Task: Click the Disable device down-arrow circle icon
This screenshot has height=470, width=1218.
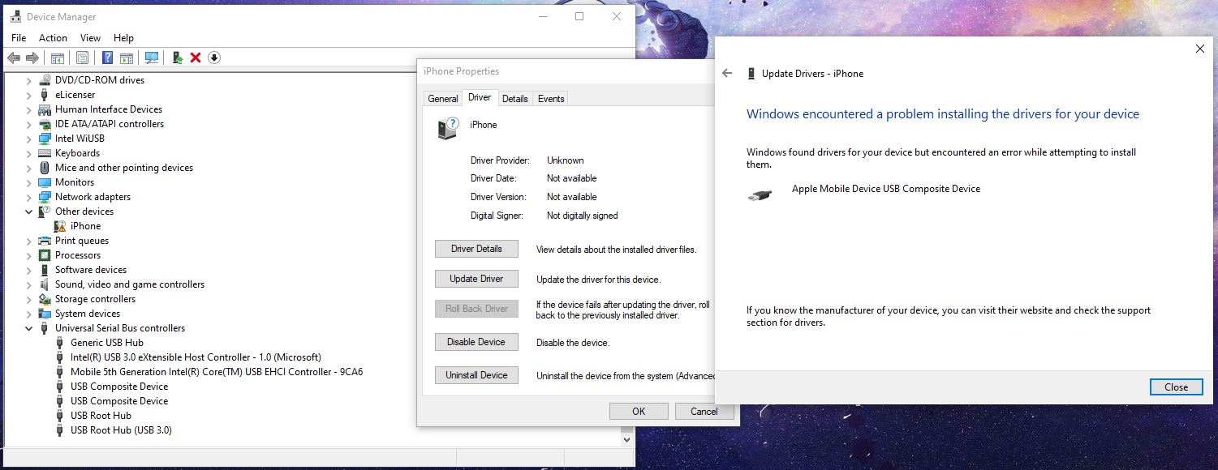Action: coord(214,58)
